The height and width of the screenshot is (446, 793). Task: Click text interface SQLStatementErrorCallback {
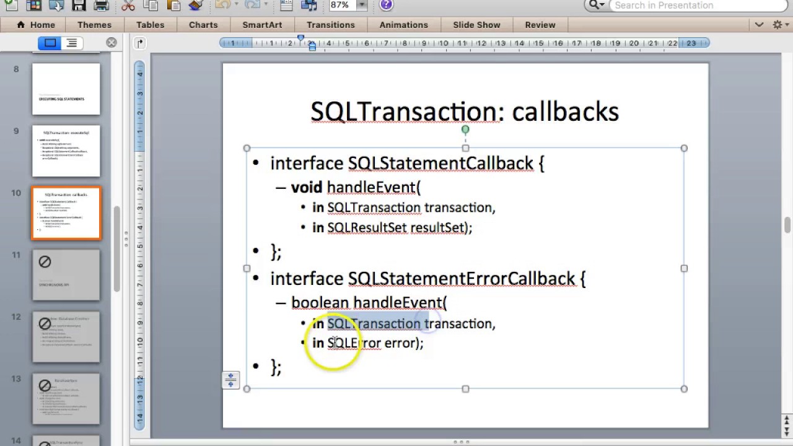coord(427,279)
